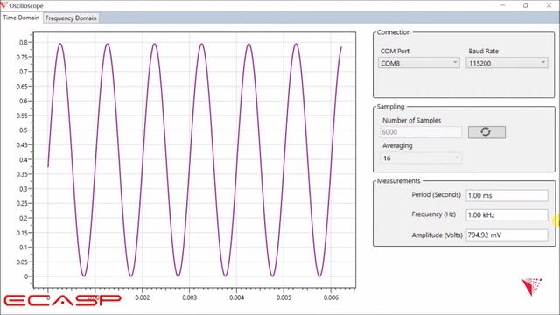Click the Number of Samples field
The image size is (560, 315).
(x=421, y=132)
